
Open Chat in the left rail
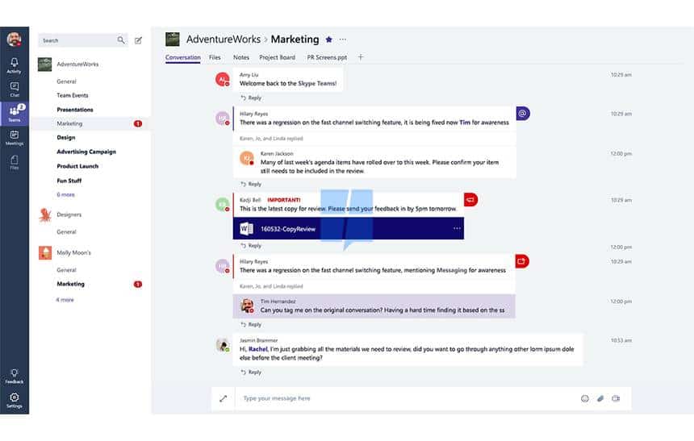[x=15, y=89]
